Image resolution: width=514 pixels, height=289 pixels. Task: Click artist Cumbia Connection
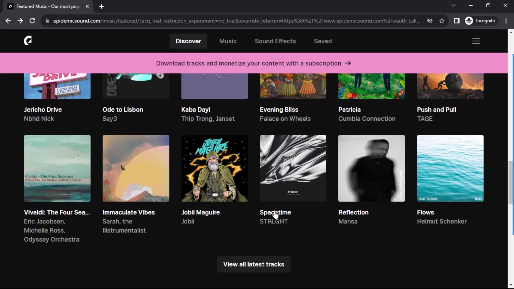click(367, 119)
